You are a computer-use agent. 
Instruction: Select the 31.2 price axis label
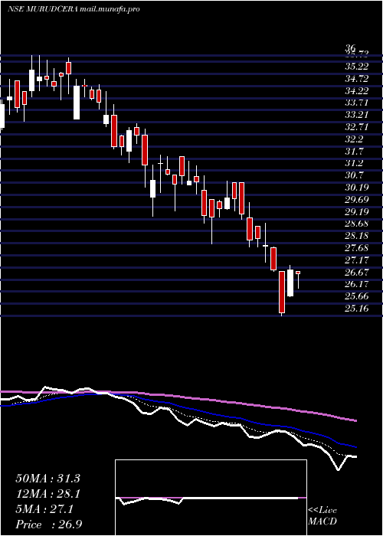tap(354, 163)
